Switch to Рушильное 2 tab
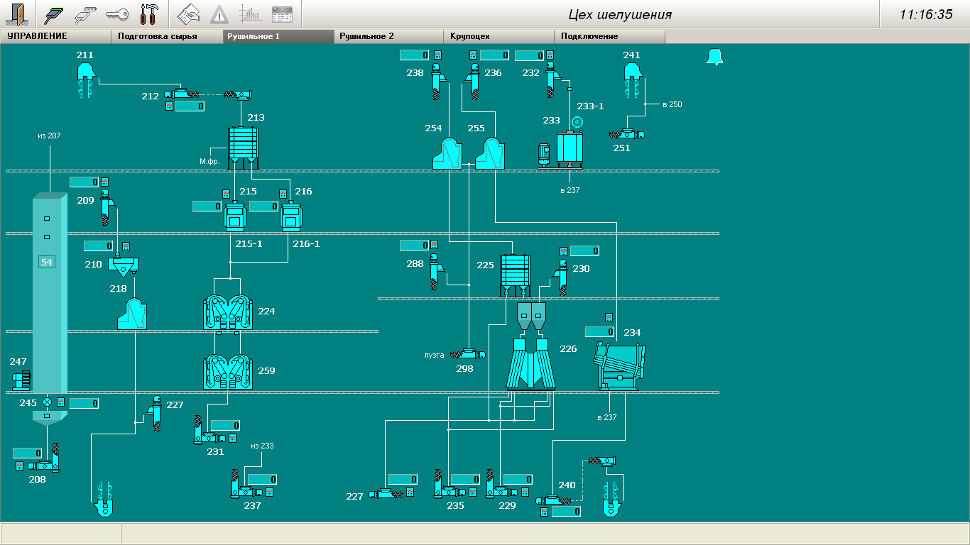 click(x=366, y=36)
